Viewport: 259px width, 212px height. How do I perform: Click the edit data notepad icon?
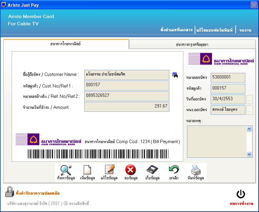click(x=109, y=170)
